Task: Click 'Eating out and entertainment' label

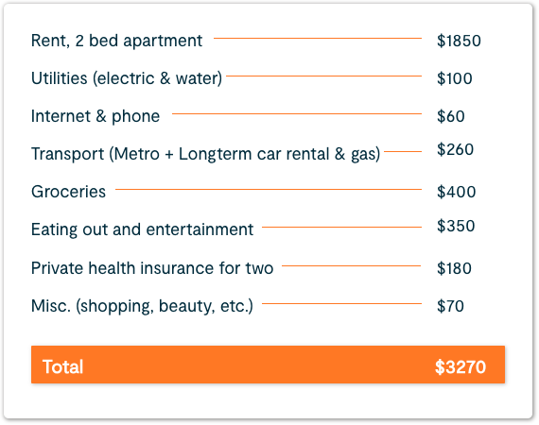Action: pyautogui.click(x=142, y=229)
